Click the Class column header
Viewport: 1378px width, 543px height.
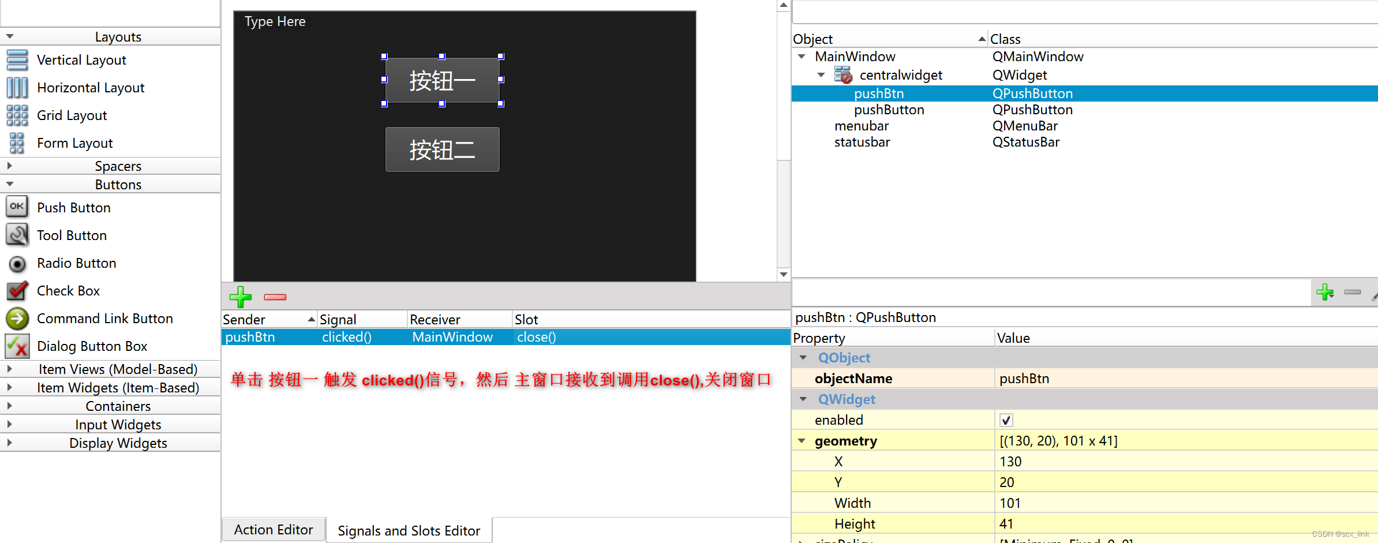pyautogui.click(x=1183, y=39)
